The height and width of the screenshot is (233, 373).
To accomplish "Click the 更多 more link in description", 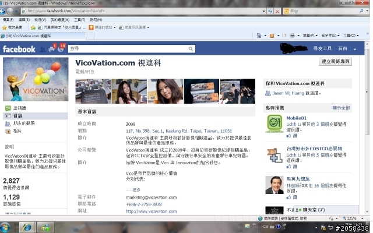I will tap(136, 190).
